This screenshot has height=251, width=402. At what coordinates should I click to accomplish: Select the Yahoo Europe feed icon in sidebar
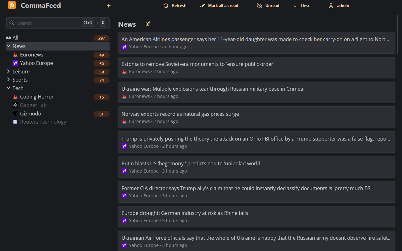[x=15, y=63]
